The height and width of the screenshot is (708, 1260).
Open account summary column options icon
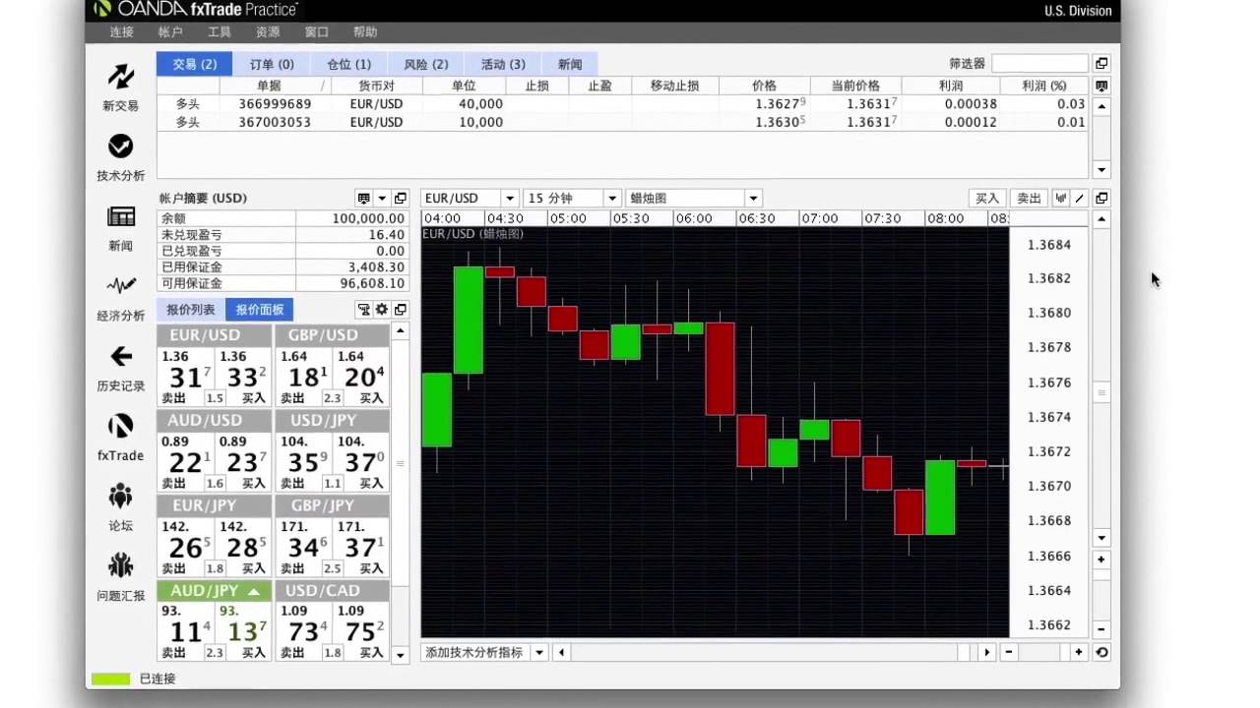coord(364,199)
